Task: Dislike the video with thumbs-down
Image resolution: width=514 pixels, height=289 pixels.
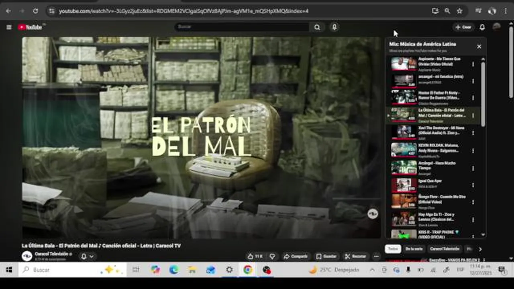Action: tap(272, 256)
